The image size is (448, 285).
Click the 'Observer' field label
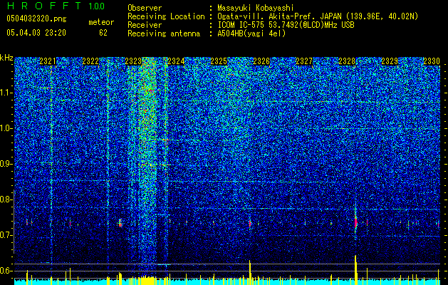145,8
